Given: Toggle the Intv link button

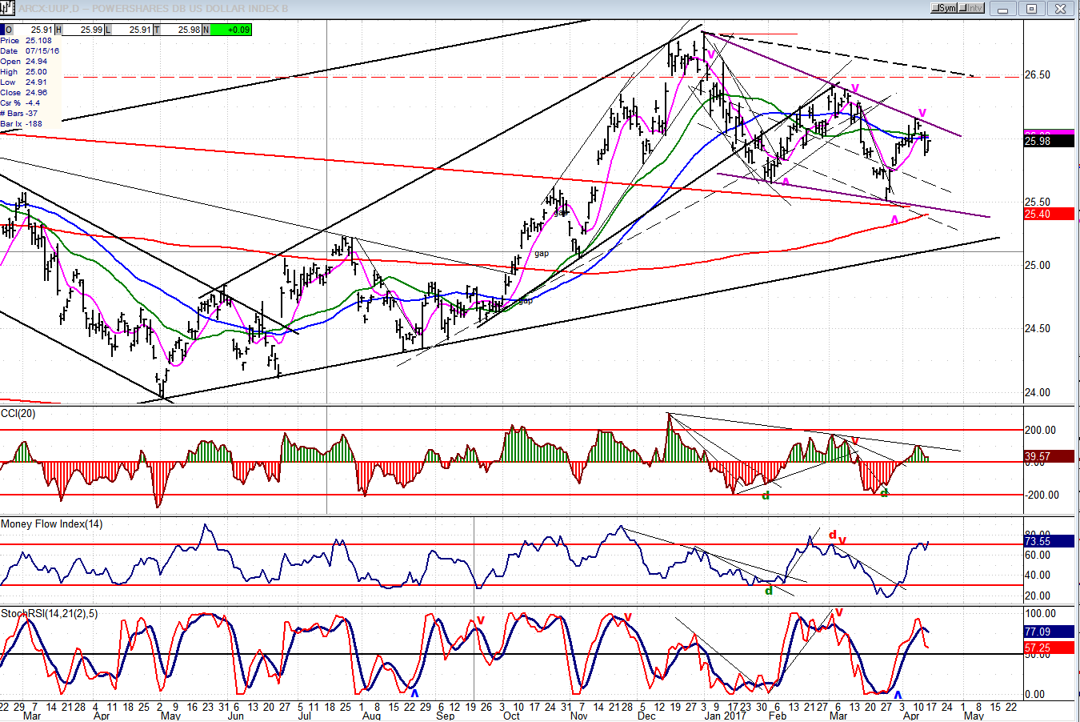Looking at the screenshot, I should coord(971,8).
